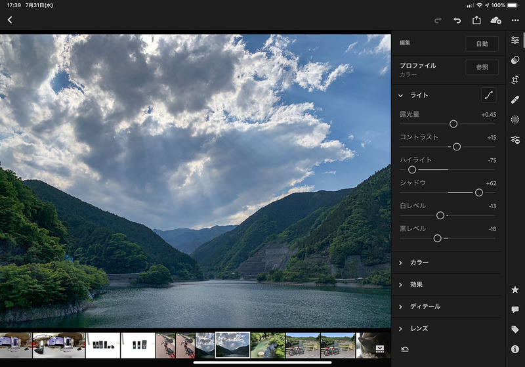Open the tone curve icon

click(488, 95)
